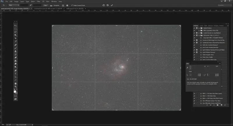Select the Hand tool

[16, 84]
